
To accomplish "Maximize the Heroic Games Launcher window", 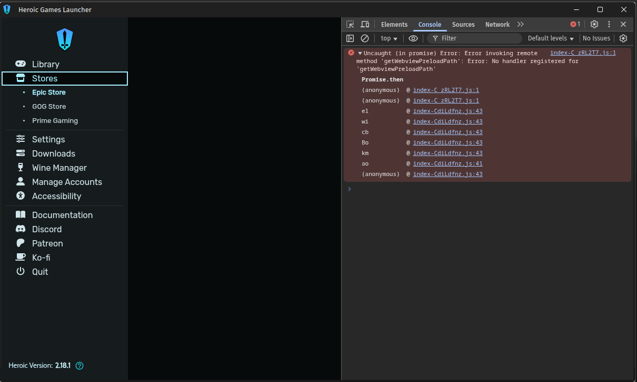I will [x=600, y=9].
